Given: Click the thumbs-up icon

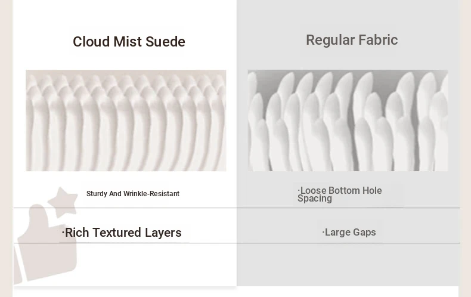Looking at the screenshot, I should [45, 244].
